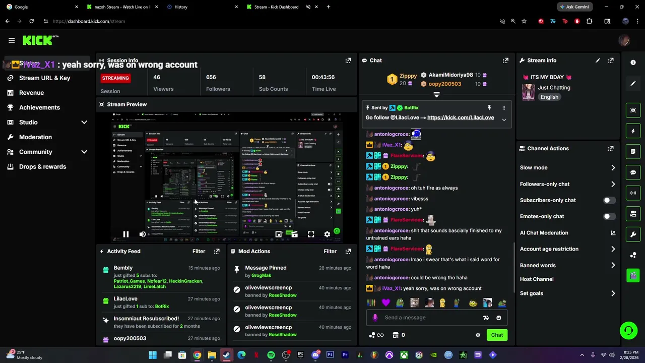Open the Moderation page

click(x=35, y=137)
